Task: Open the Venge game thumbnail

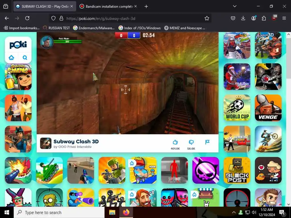Action: tap(268, 108)
